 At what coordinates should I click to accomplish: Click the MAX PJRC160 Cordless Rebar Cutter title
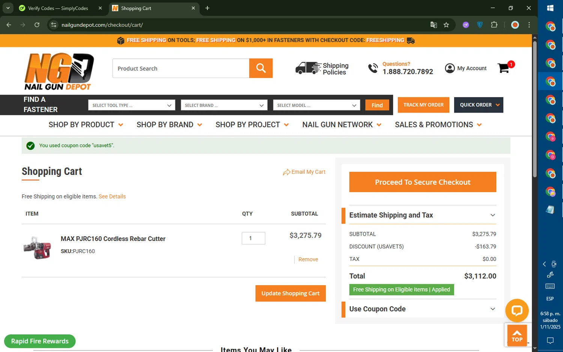coord(113,239)
